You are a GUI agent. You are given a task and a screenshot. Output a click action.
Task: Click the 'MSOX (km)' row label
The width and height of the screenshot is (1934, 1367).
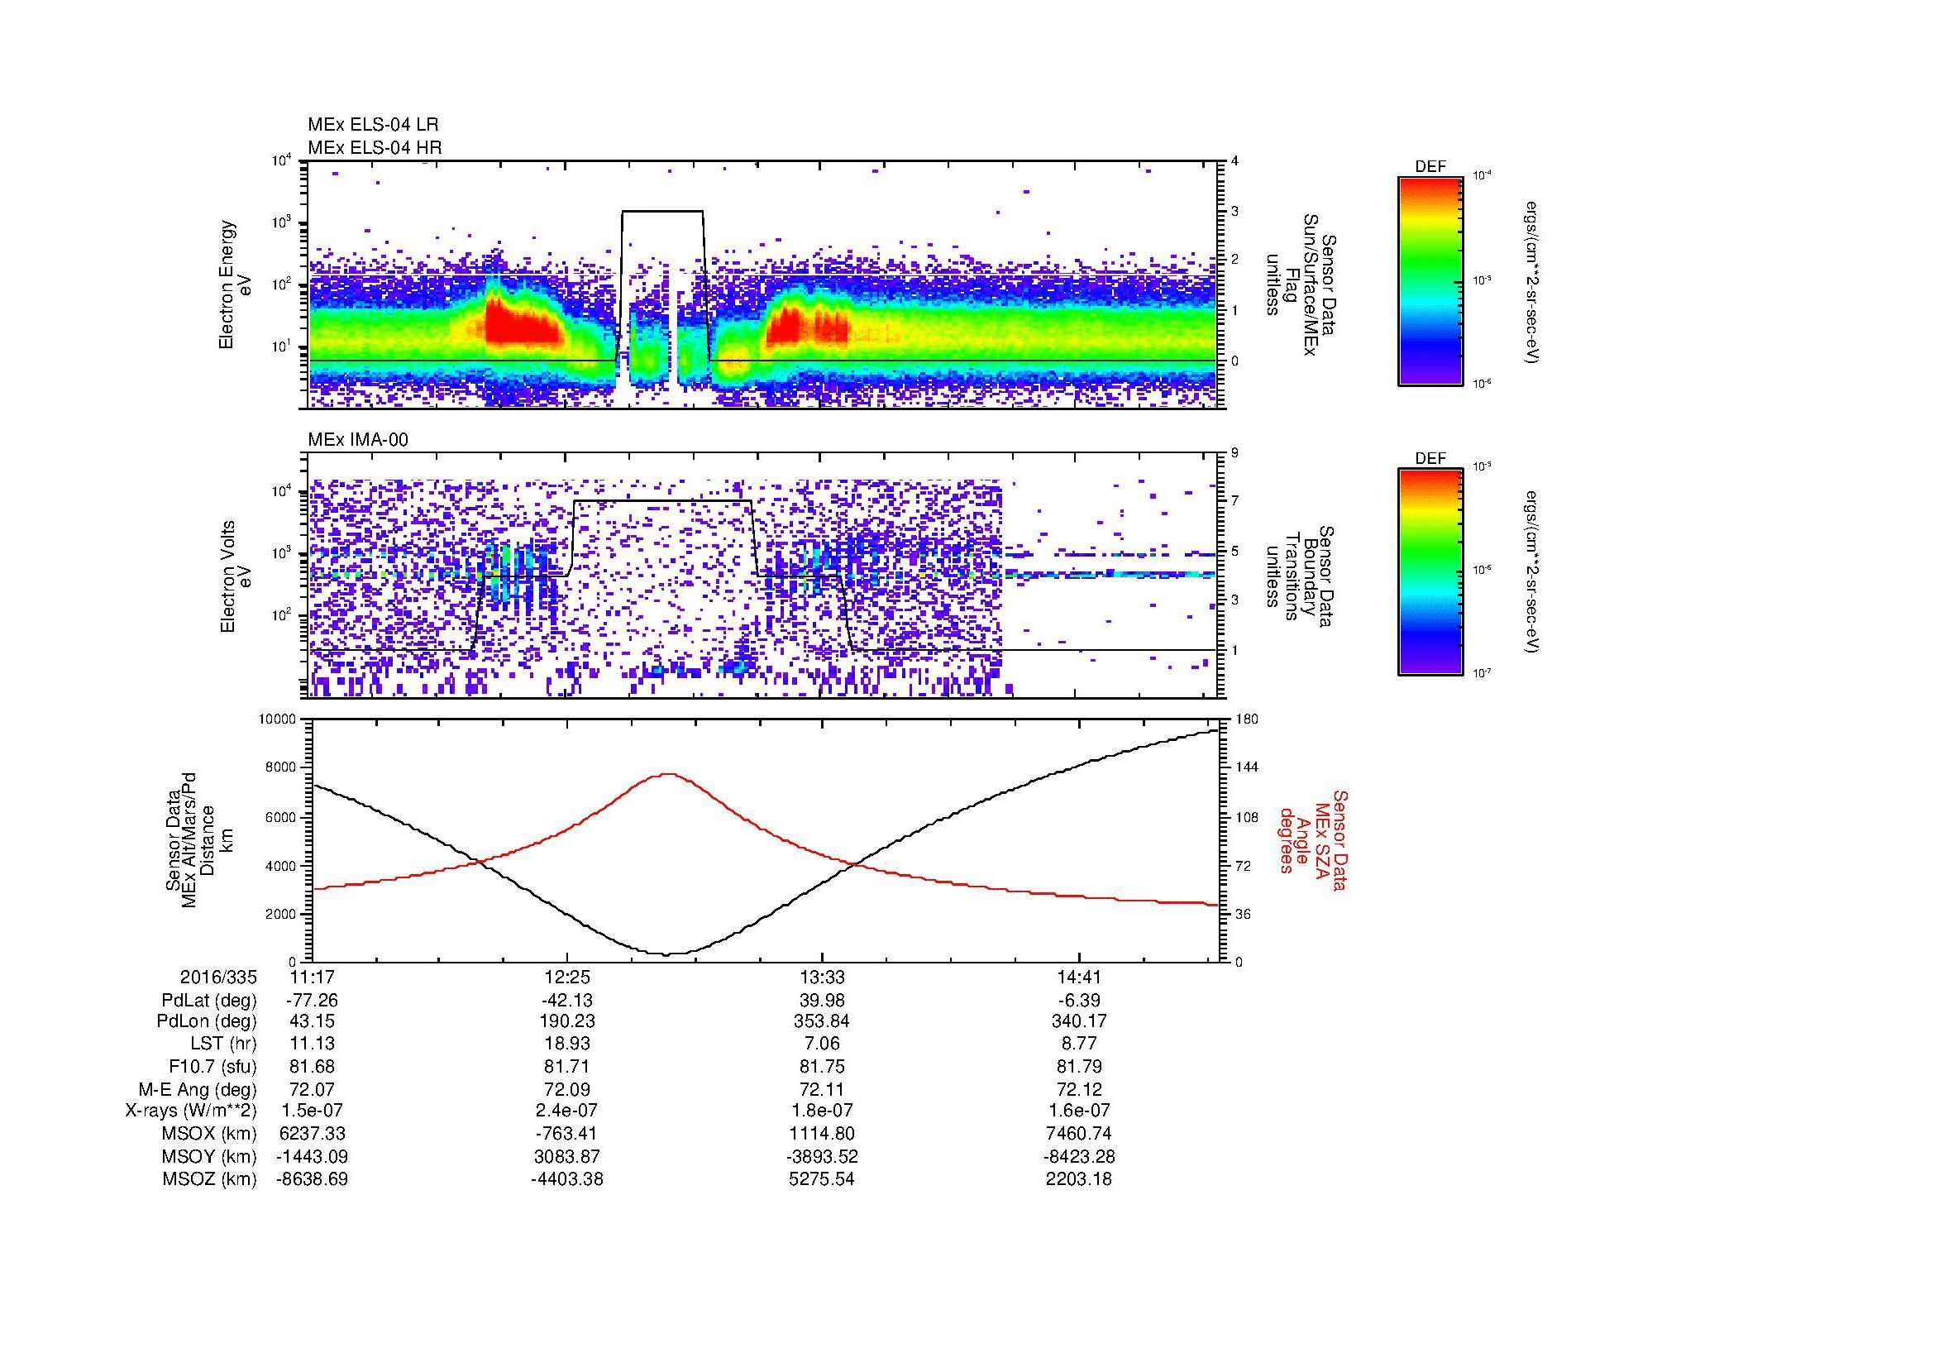tap(210, 1134)
